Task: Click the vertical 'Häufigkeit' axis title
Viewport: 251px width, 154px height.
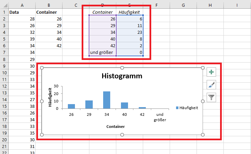Action: 50,97
